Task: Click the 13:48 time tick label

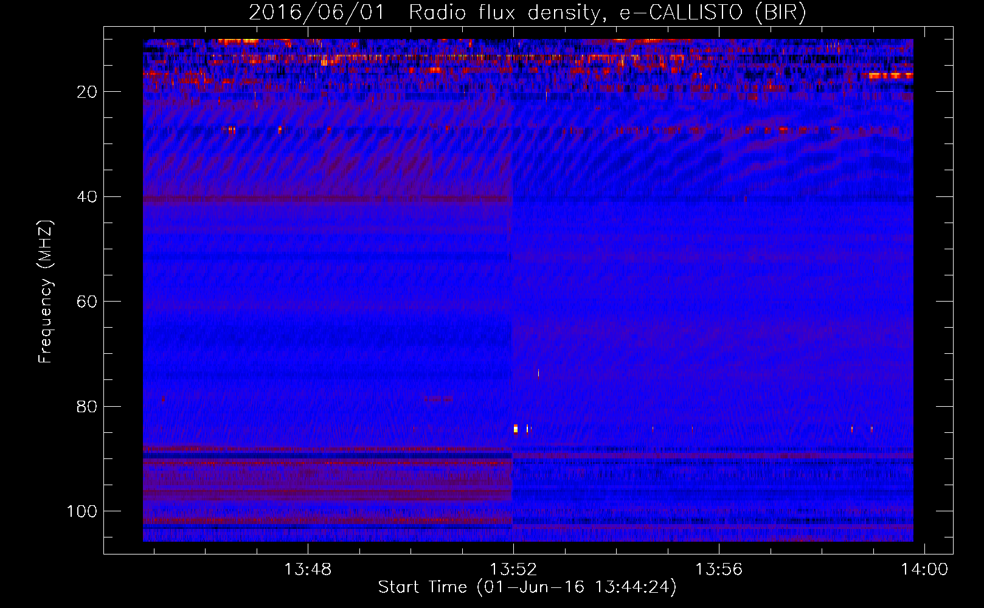Action: 308,570
